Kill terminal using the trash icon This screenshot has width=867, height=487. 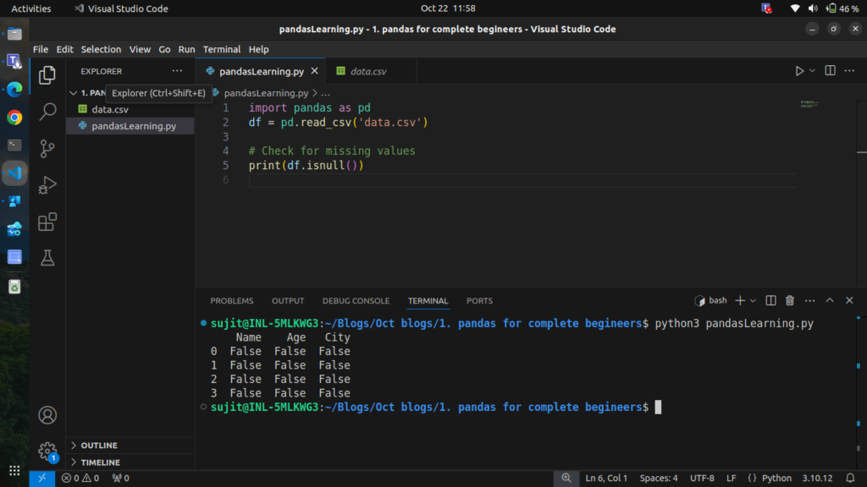click(x=790, y=300)
